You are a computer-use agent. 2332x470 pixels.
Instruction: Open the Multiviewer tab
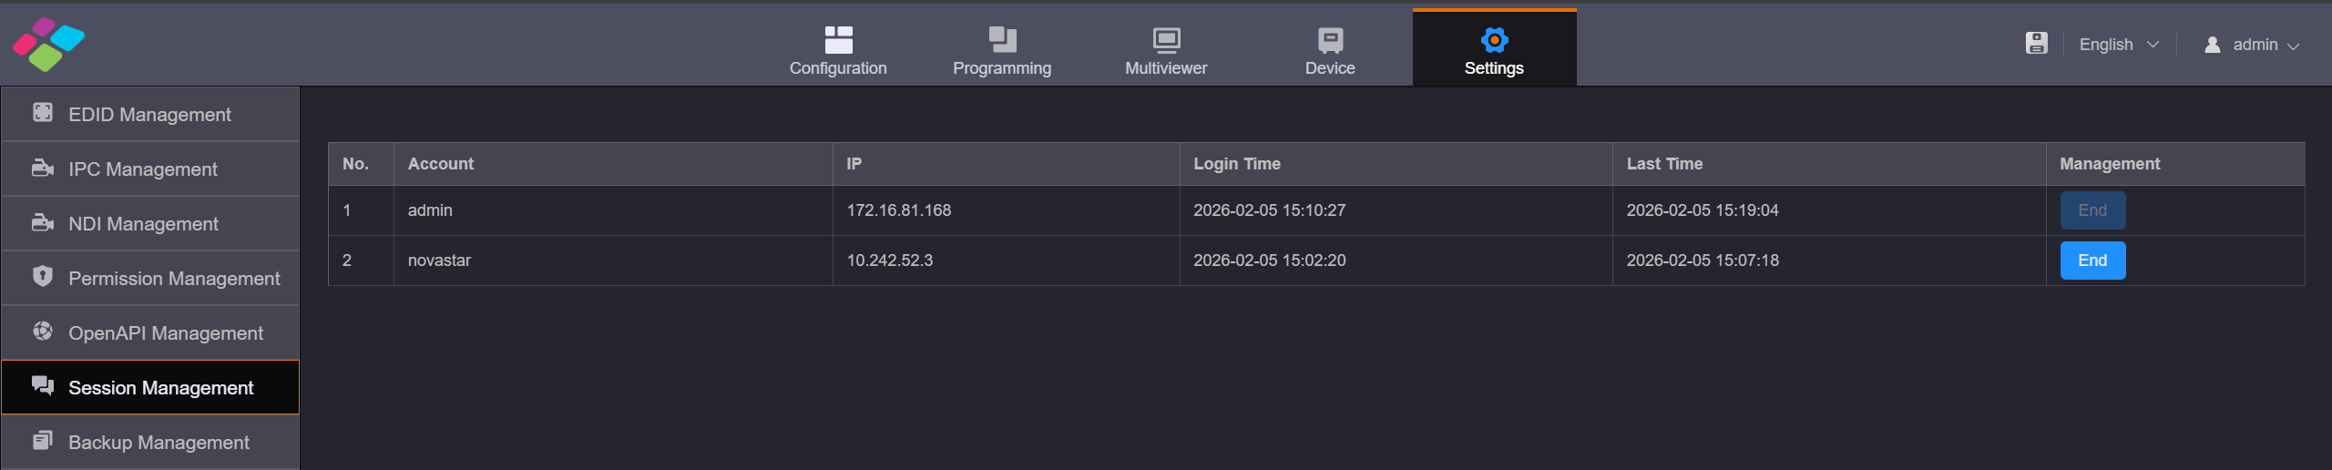coord(1165,50)
